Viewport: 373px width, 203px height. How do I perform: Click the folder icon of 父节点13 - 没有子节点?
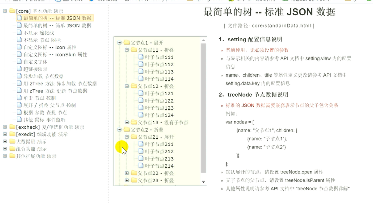point(133,122)
